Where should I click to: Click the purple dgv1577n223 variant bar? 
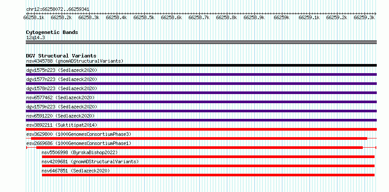point(201,84)
